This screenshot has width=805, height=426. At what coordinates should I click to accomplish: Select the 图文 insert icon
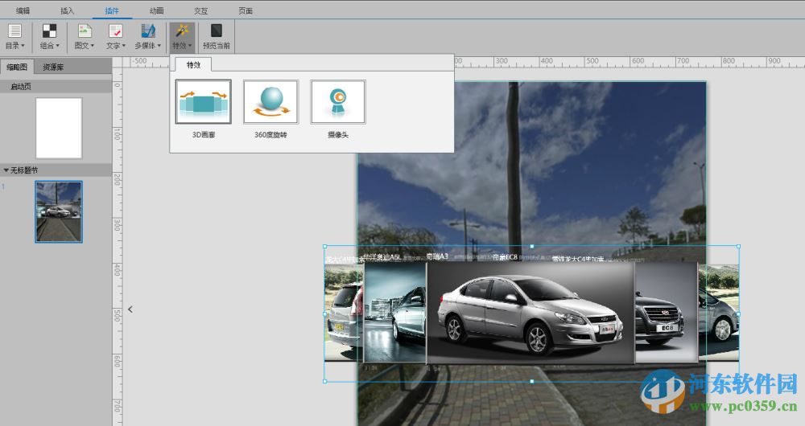coord(85,31)
